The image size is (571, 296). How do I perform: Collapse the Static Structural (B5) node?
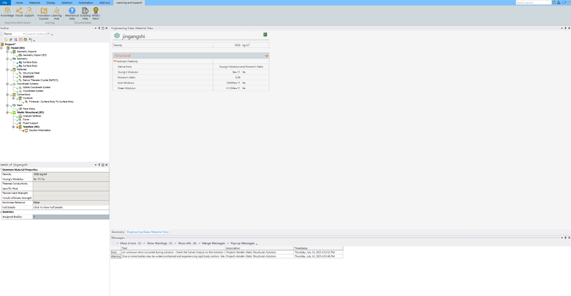click(x=7, y=112)
